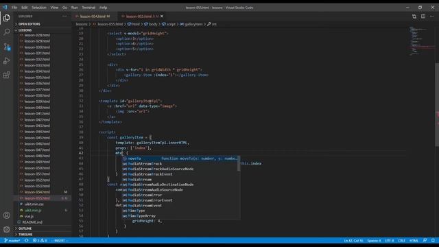Open lesson-055.html in Explorer
The image size is (439, 247).
[37, 198]
